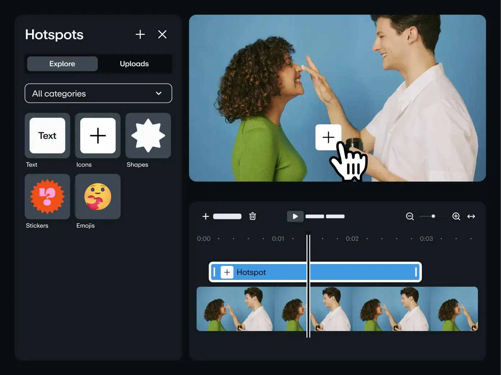Click the plus icon in Hotspots header
Viewport: 501px width, 375px height.
[x=140, y=34]
